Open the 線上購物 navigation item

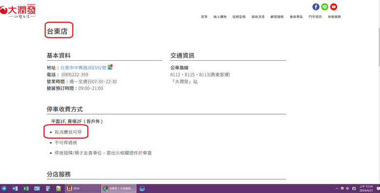pyautogui.click(x=220, y=17)
